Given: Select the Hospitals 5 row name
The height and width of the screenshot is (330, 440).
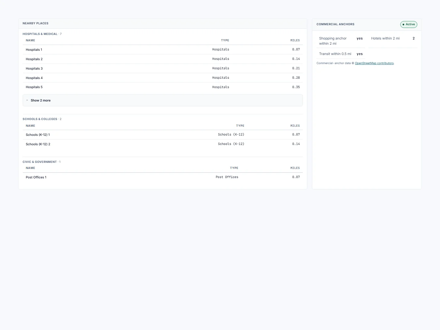Looking at the screenshot, I should pos(34,87).
